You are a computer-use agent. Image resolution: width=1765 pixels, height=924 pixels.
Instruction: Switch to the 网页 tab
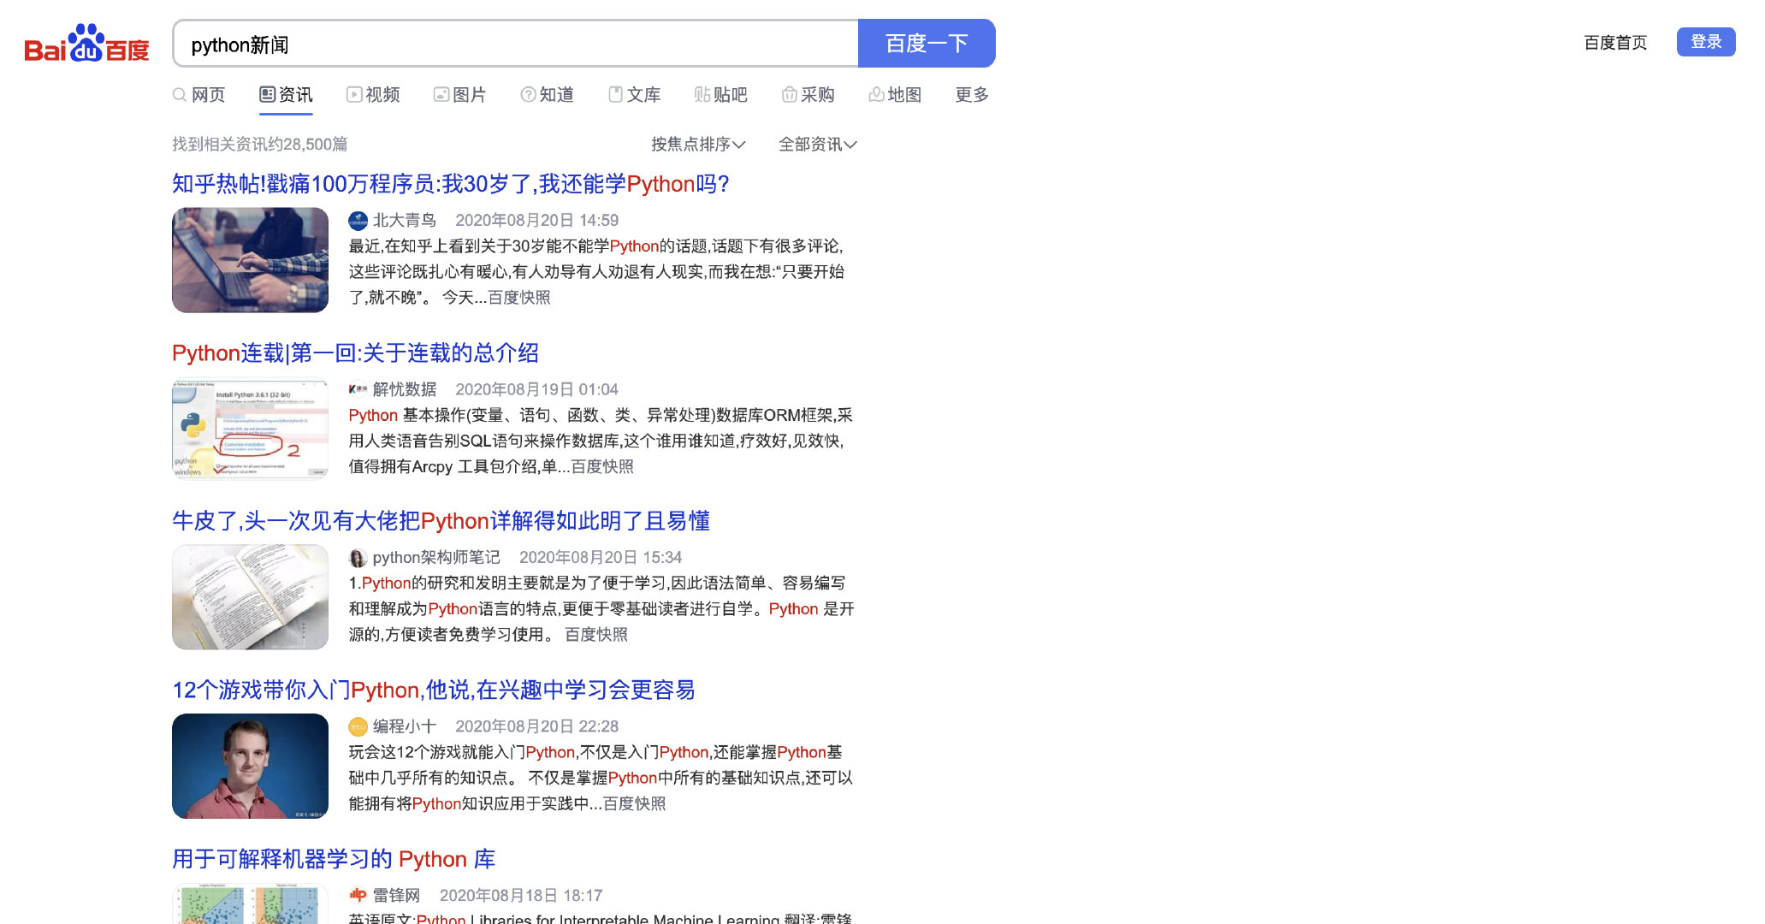tap(199, 95)
